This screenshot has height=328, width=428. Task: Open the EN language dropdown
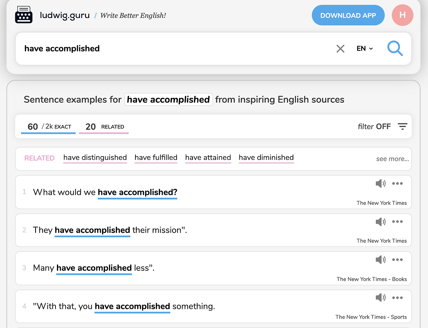(x=364, y=48)
